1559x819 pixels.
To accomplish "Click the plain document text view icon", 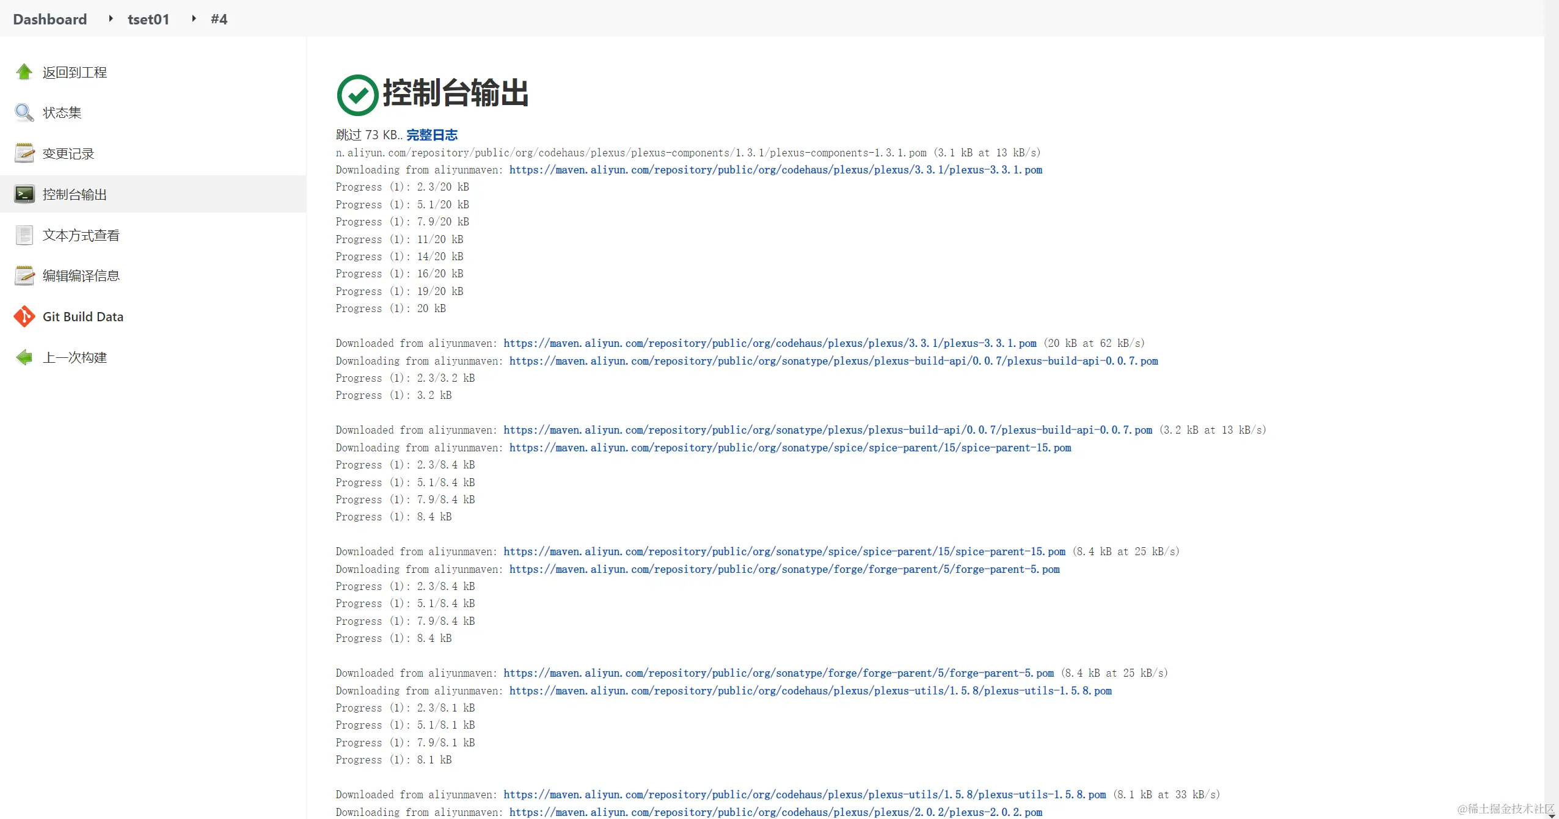I will [x=24, y=235].
